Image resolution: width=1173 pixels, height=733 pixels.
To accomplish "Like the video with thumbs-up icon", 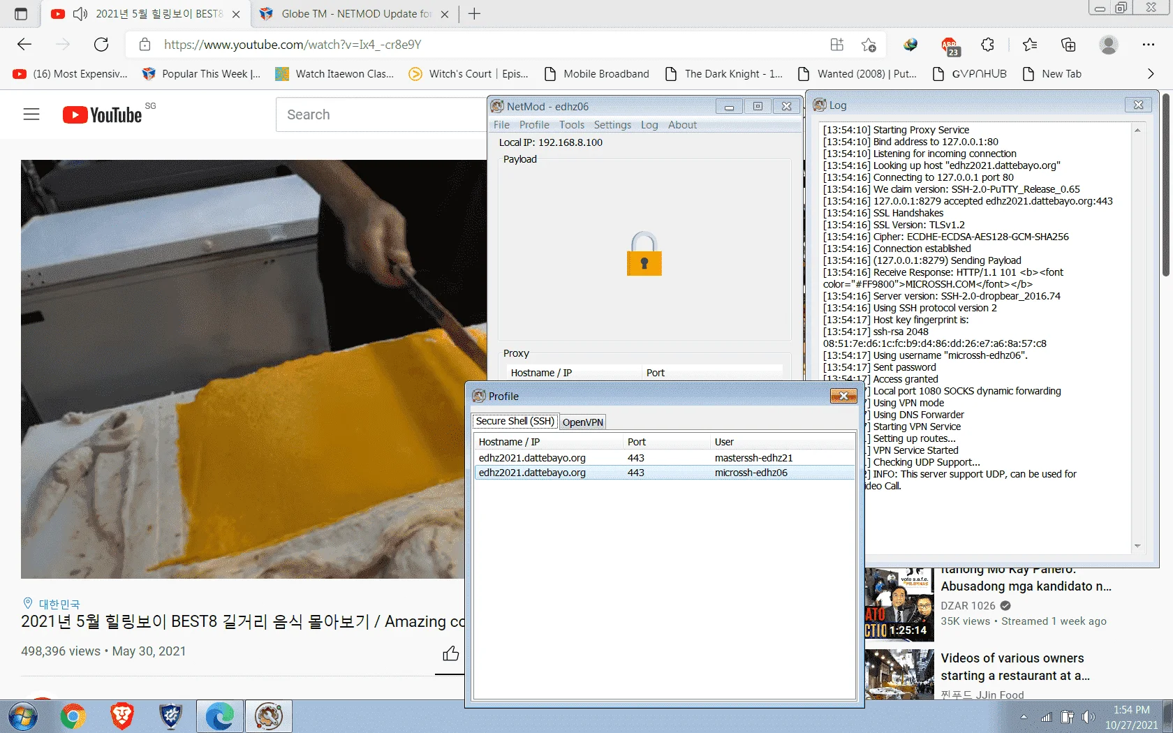I will pyautogui.click(x=450, y=653).
